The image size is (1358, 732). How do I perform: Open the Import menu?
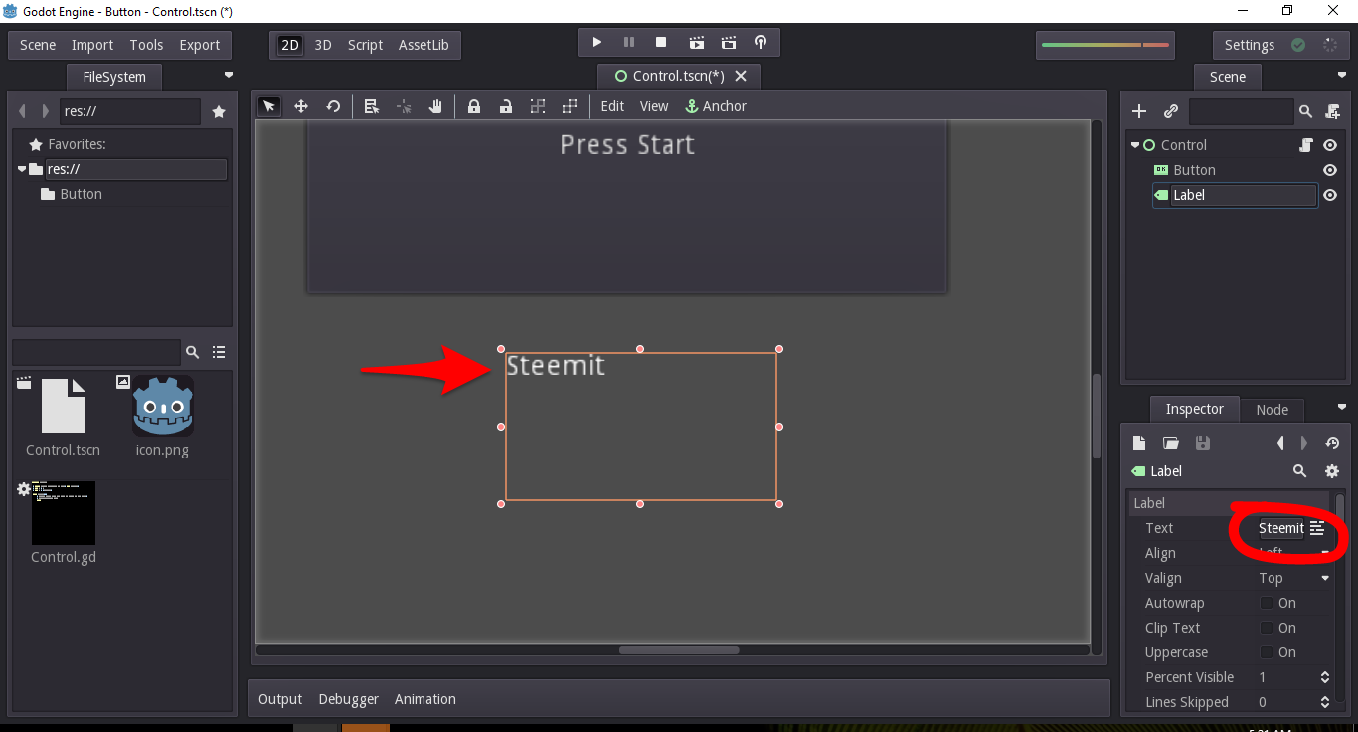pos(92,45)
